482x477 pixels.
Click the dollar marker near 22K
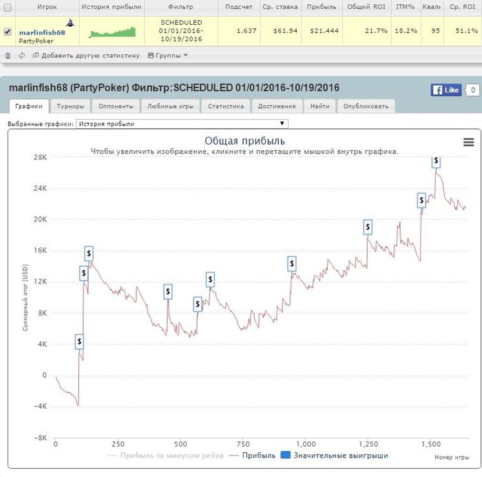click(x=421, y=201)
